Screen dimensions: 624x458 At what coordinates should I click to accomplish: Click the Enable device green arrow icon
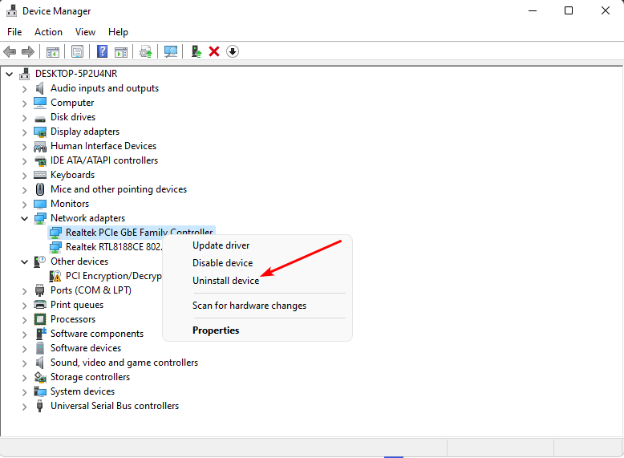pos(197,51)
